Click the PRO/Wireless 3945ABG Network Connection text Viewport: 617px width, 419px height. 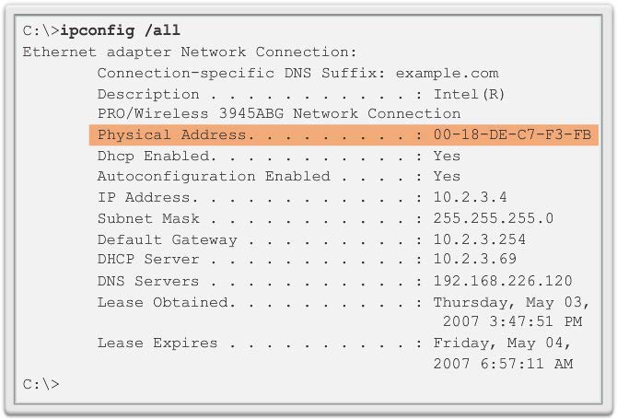coord(279,114)
